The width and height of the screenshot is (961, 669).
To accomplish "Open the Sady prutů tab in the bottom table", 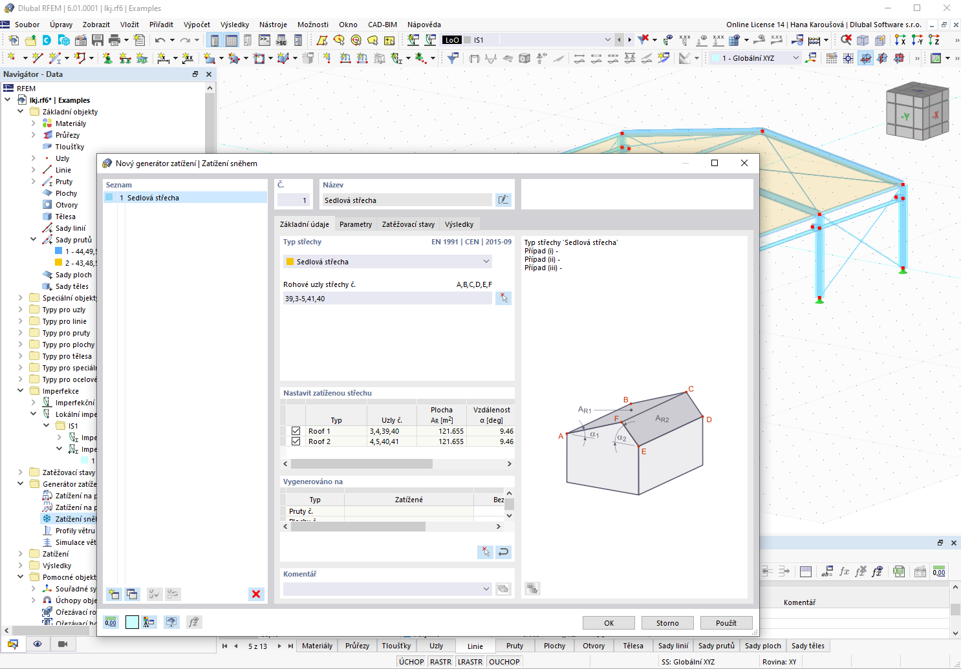I will pyautogui.click(x=717, y=646).
